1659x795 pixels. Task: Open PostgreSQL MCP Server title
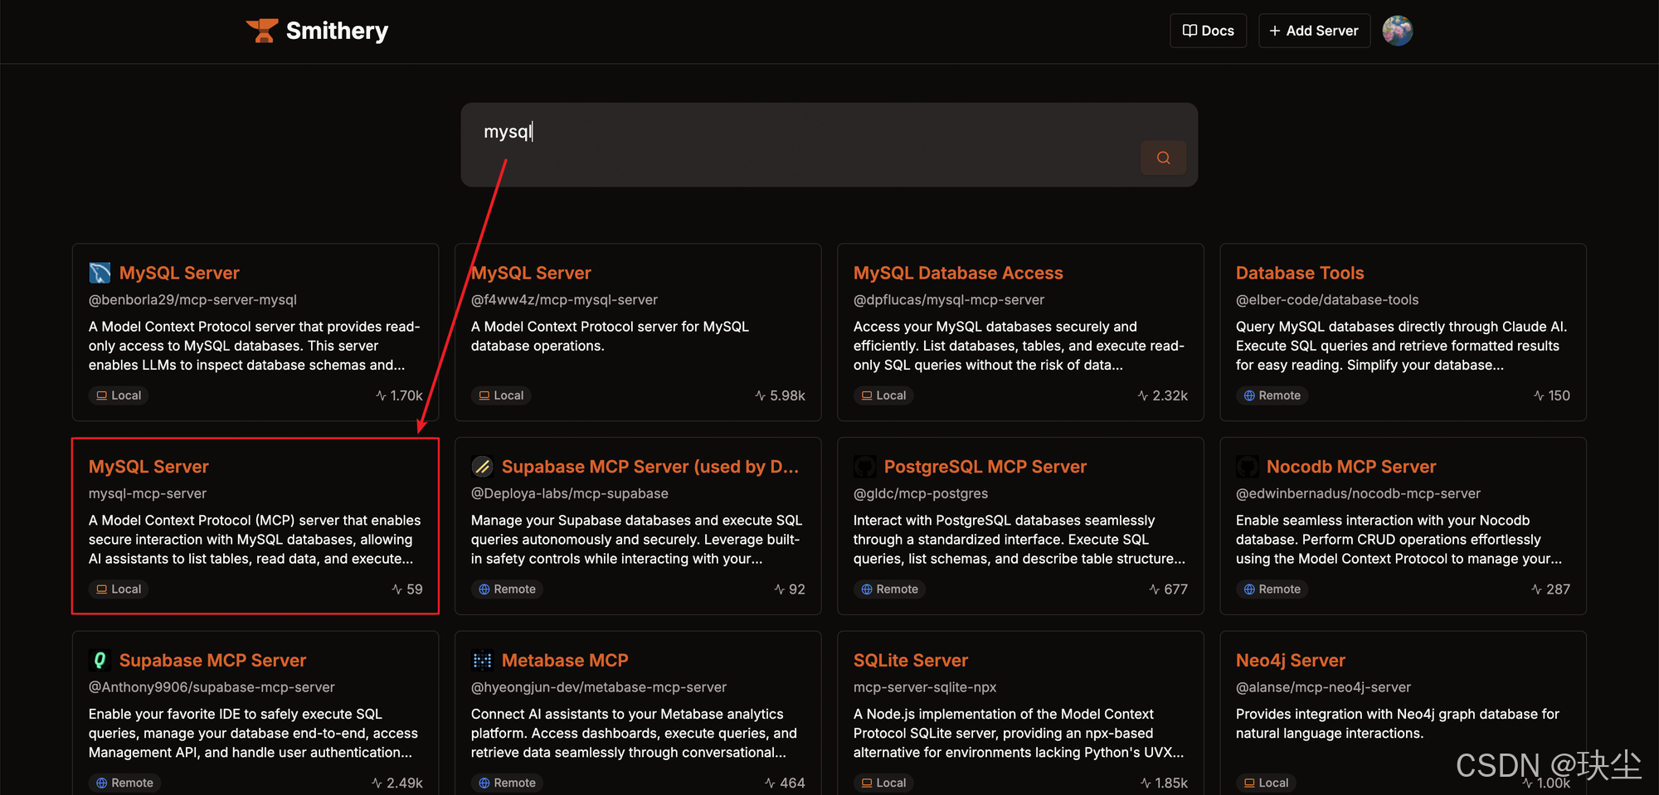[x=985, y=467]
